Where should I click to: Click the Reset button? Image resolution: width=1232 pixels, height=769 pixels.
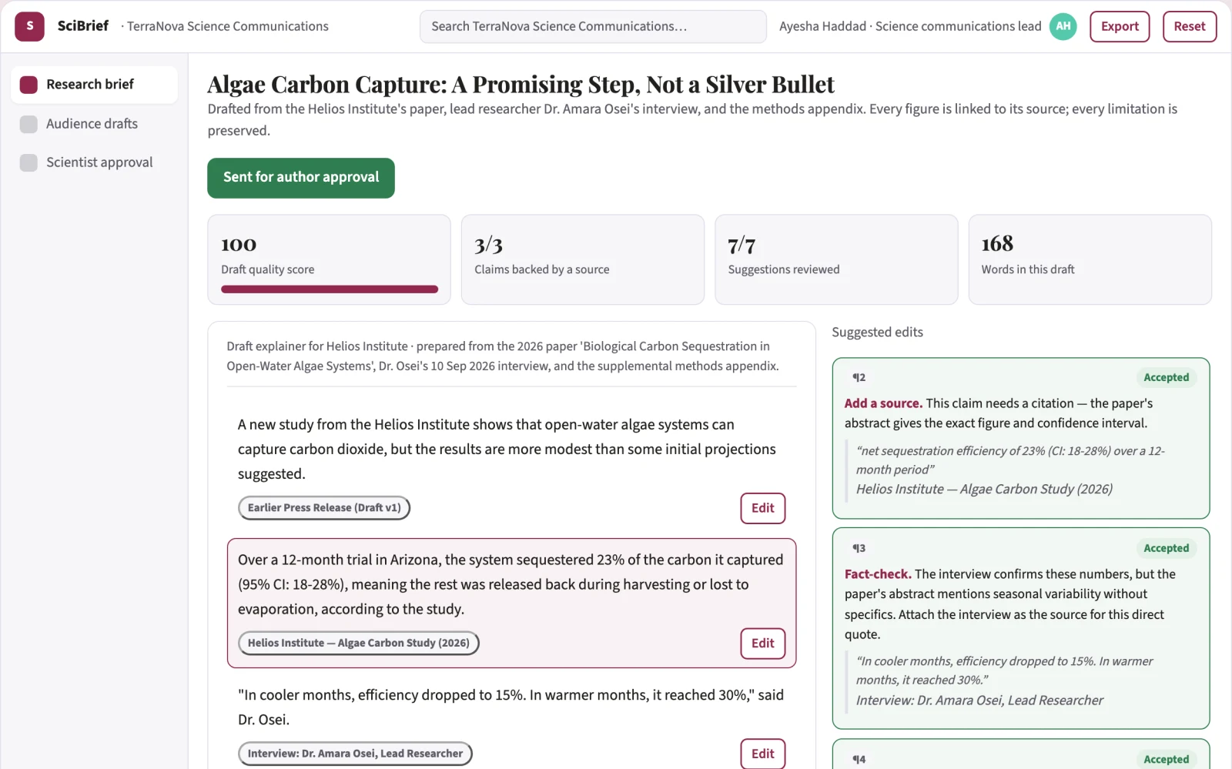[1190, 26]
